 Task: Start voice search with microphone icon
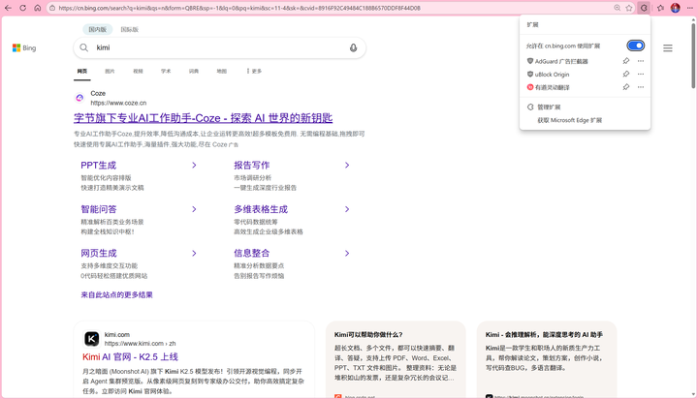(353, 47)
